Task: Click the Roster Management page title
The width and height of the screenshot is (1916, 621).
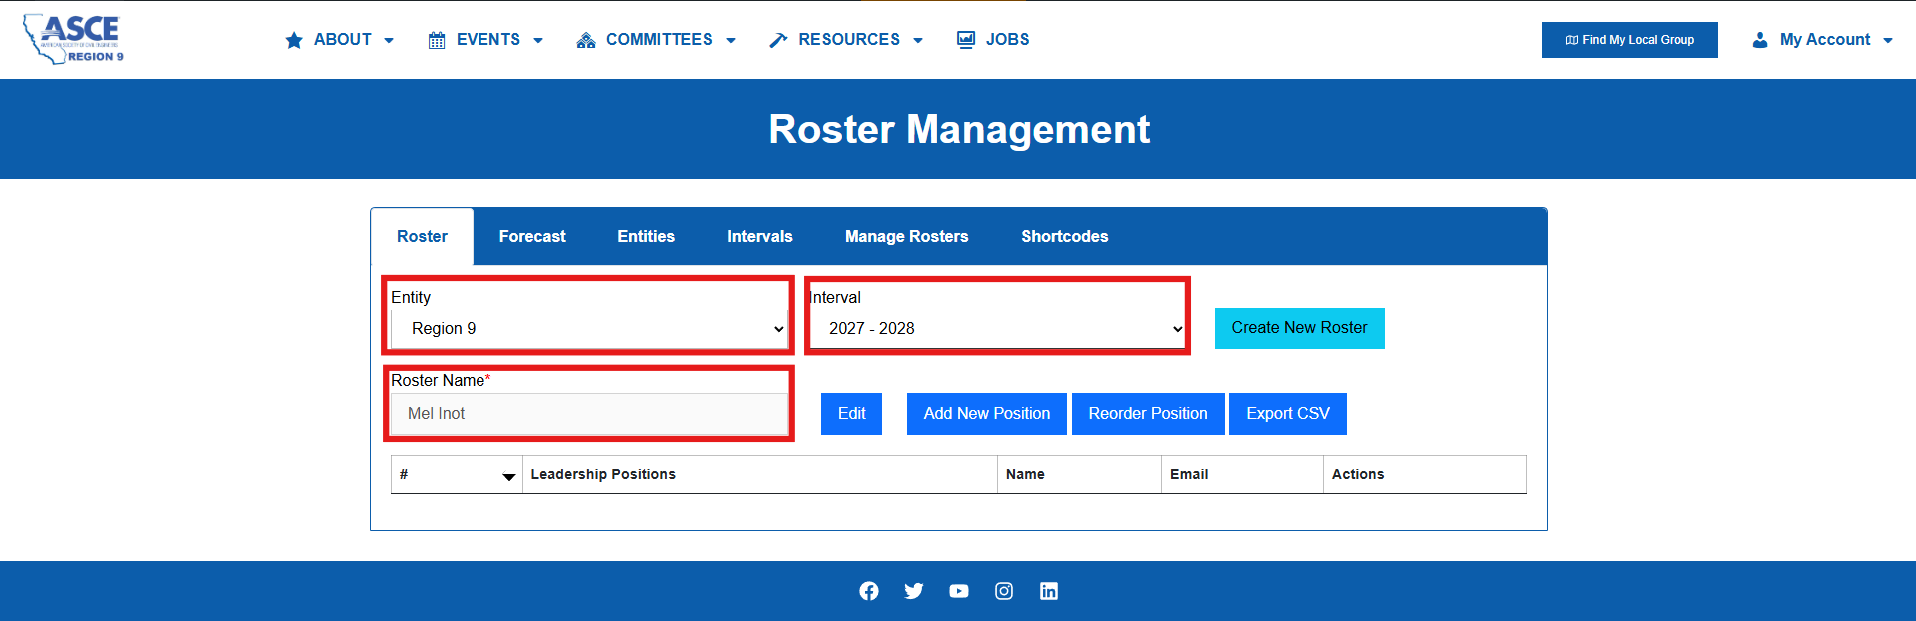Action: 959,129
